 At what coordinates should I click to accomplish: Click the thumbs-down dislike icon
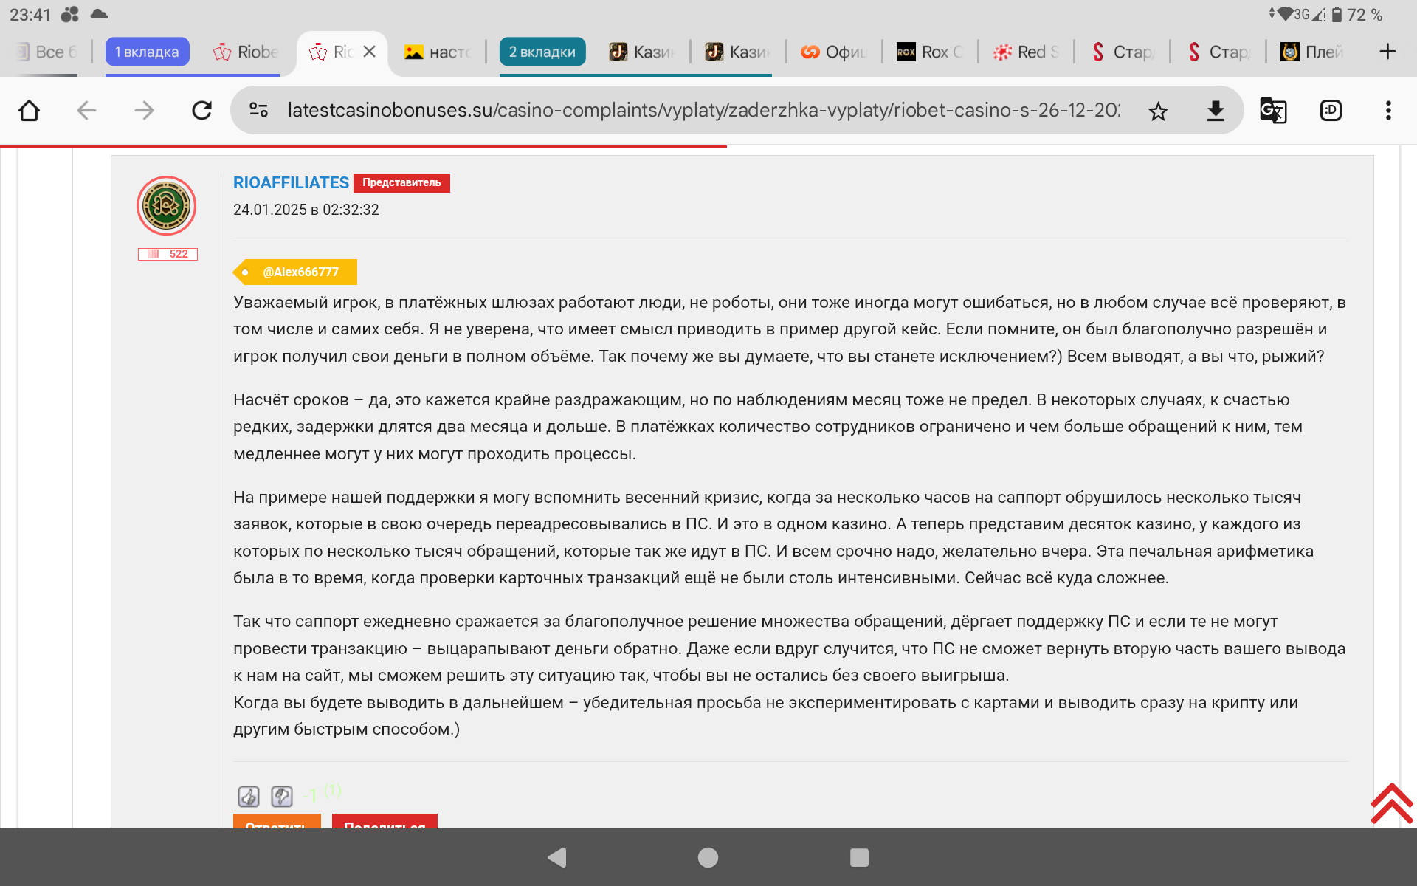tap(282, 796)
